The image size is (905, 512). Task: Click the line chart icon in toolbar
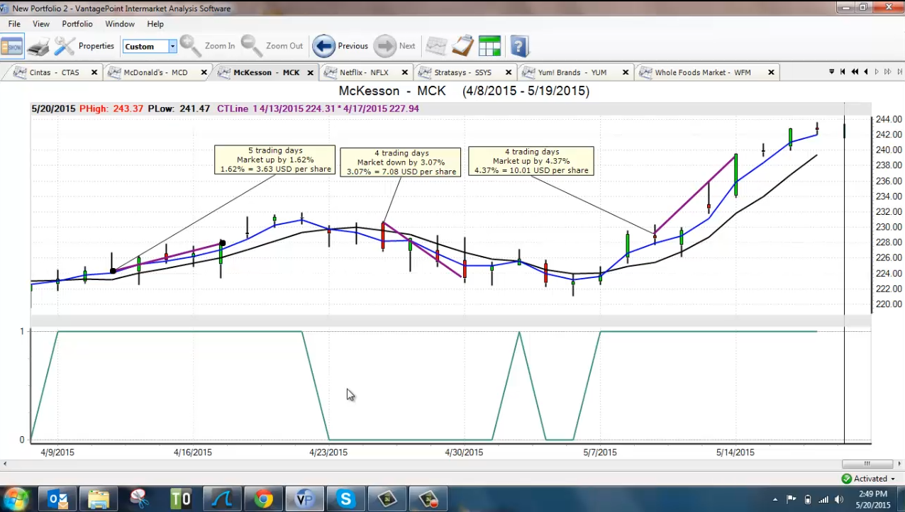pos(436,46)
